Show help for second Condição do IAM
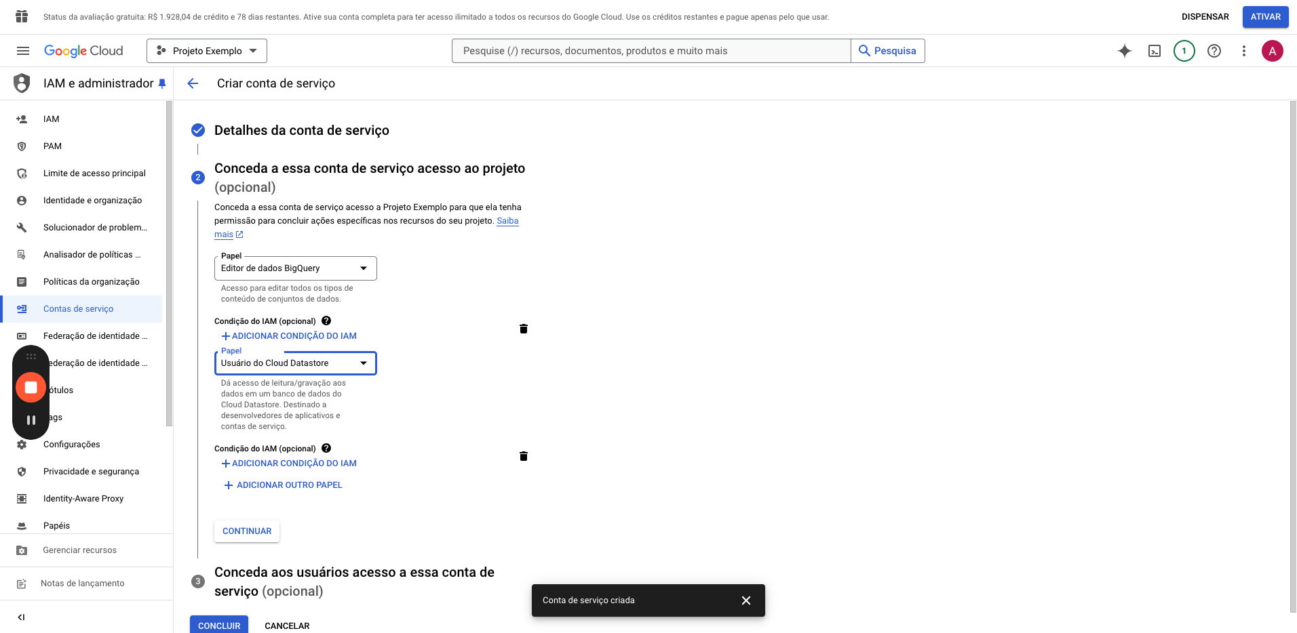 pos(326,448)
